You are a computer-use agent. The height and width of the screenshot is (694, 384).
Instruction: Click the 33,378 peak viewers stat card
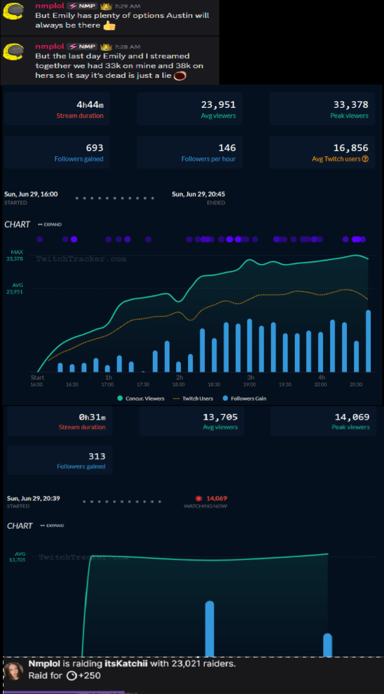click(x=322, y=110)
